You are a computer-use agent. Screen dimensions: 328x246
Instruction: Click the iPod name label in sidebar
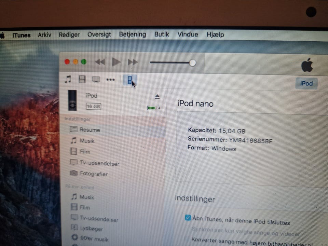(92, 96)
